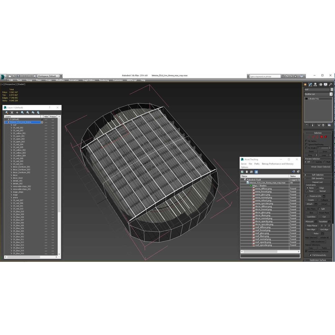This screenshot has width=335, height=335.
Task: Select the SubObj preview selection radio button
Action: [x=314, y=162]
